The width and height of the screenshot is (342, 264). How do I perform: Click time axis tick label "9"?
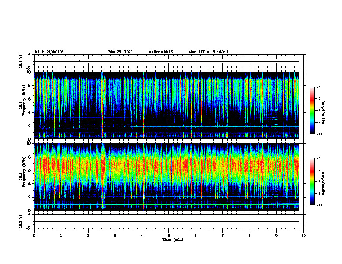coord(276,236)
